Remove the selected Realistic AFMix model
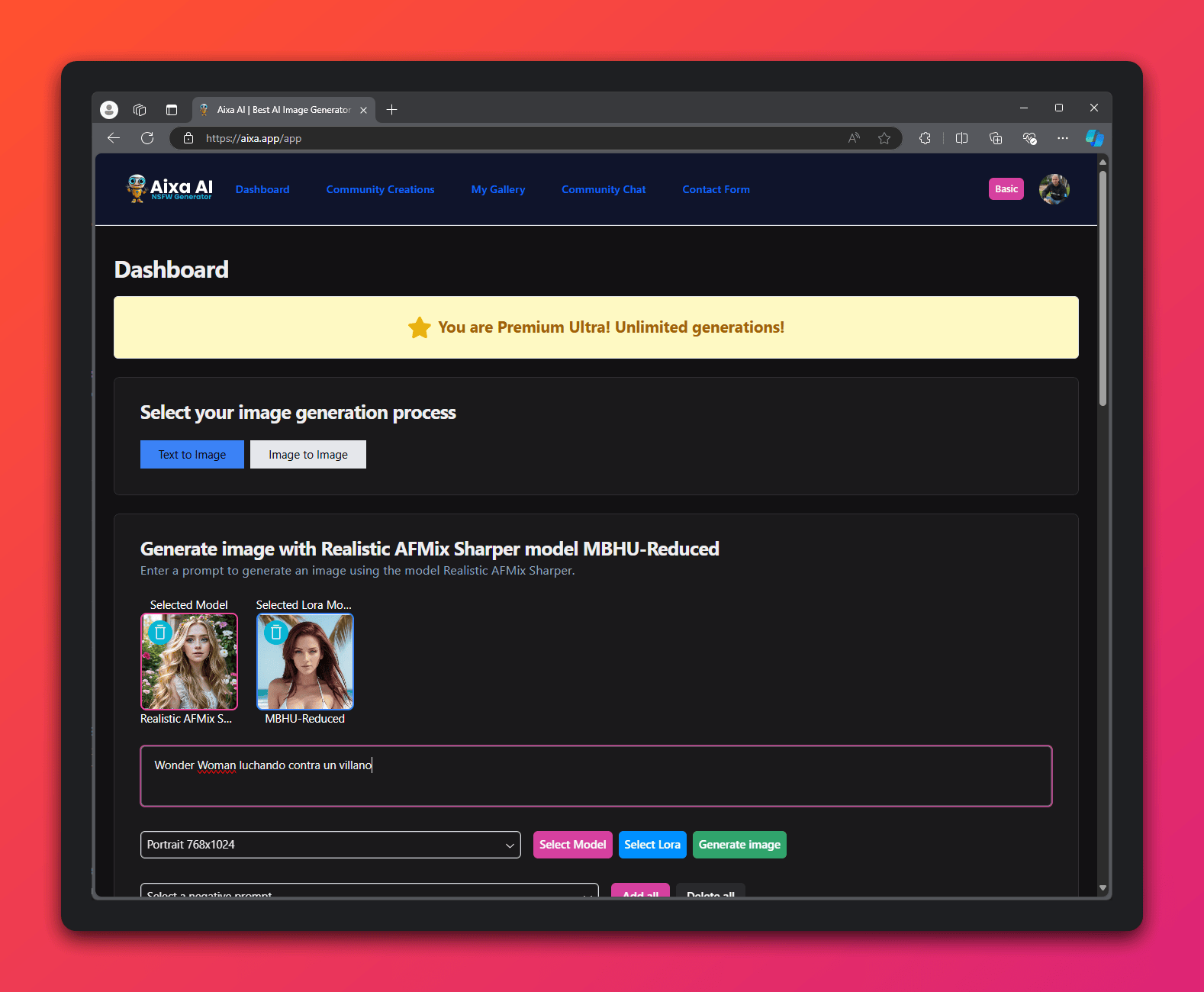1204x992 pixels. (160, 633)
